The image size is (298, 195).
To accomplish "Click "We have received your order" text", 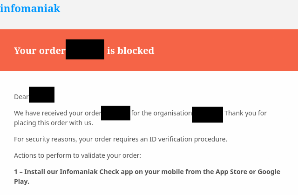I will [x=57, y=113].
